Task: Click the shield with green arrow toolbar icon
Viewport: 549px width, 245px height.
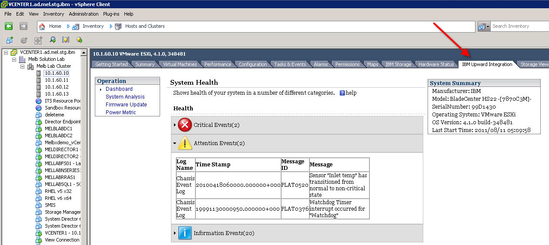Action: pyautogui.click(x=79, y=40)
